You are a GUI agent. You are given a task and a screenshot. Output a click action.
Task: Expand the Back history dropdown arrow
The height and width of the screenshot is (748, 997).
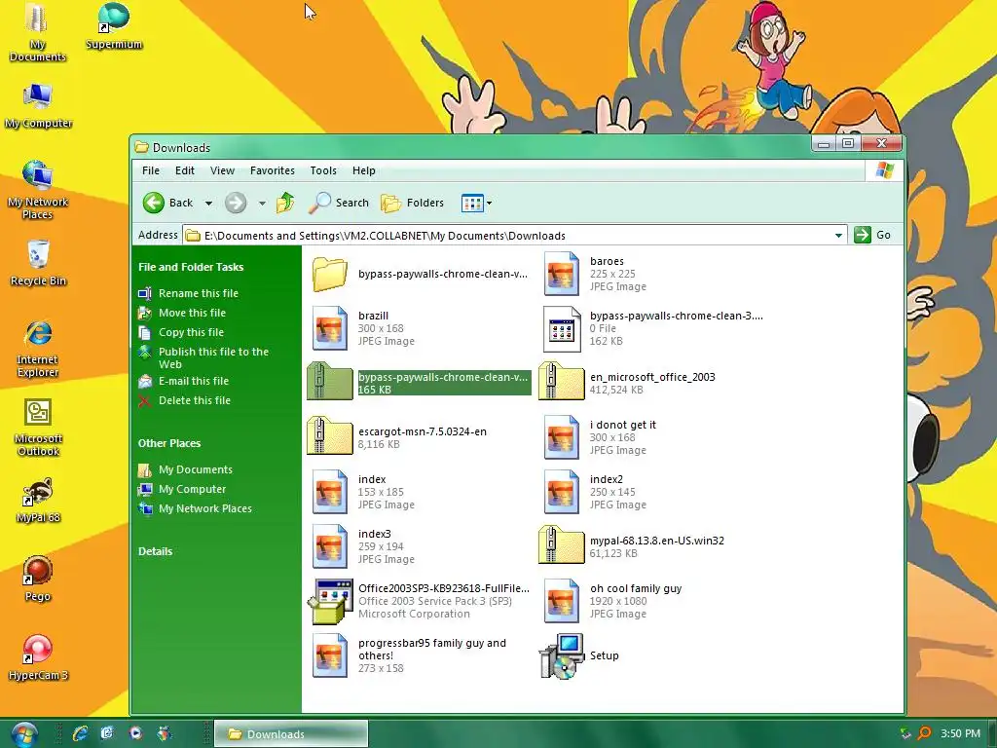tap(208, 204)
